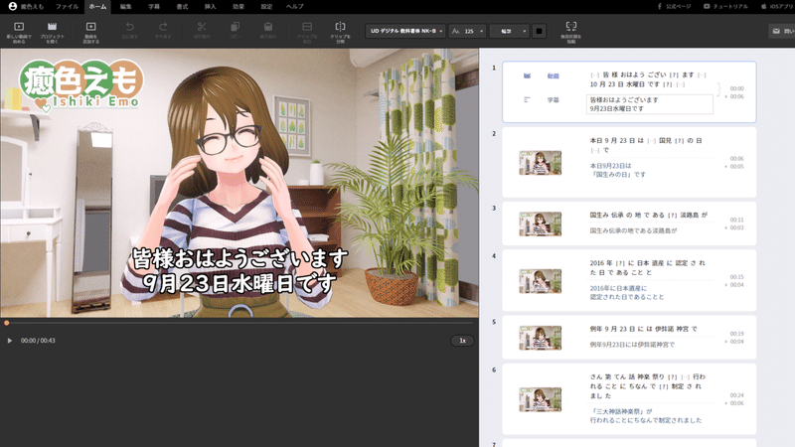Open the 字幕 menu
Image resolution: width=795 pixels, height=447 pixels.
coord(154,7)
